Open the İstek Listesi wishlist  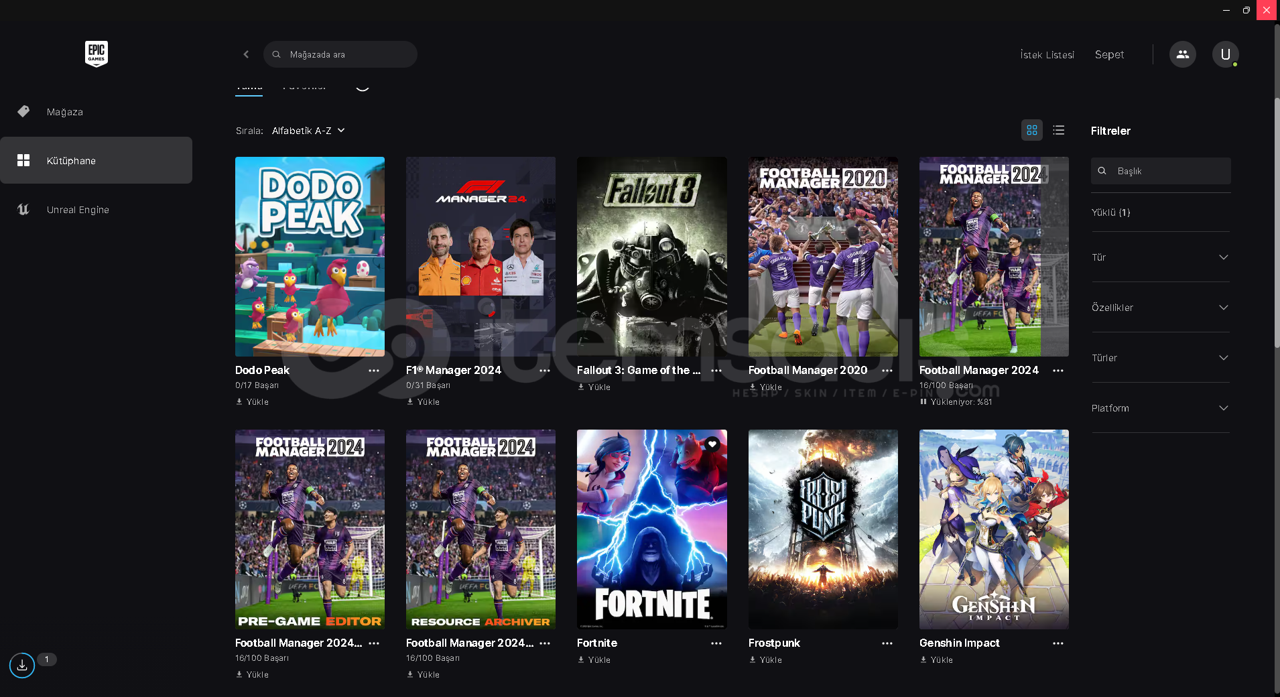[1047, 55]
